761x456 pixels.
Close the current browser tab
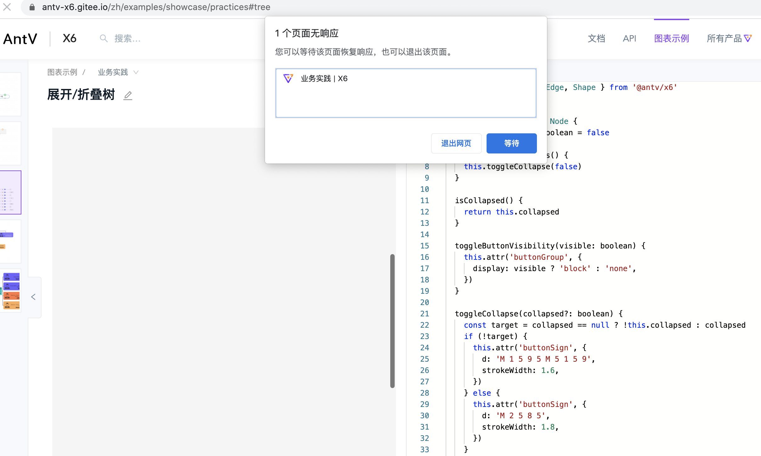point(7,7)
